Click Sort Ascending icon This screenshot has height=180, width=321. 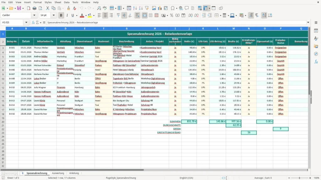click(x=135, y=8)
